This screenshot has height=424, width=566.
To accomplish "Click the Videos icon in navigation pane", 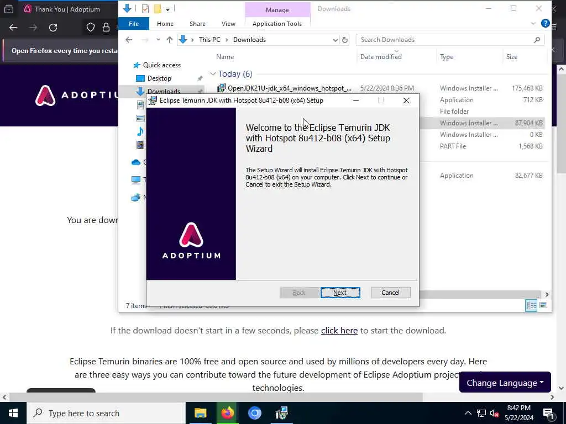I will tap(140, 145).
